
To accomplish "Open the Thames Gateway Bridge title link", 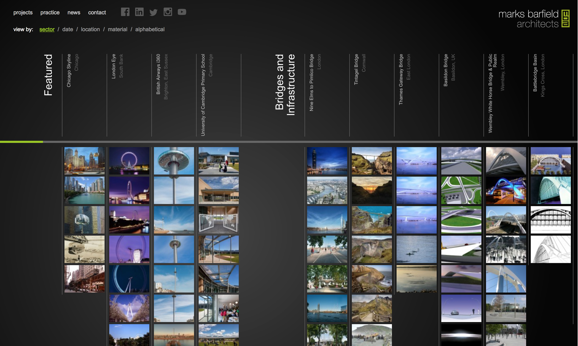I will click(401, 79).
